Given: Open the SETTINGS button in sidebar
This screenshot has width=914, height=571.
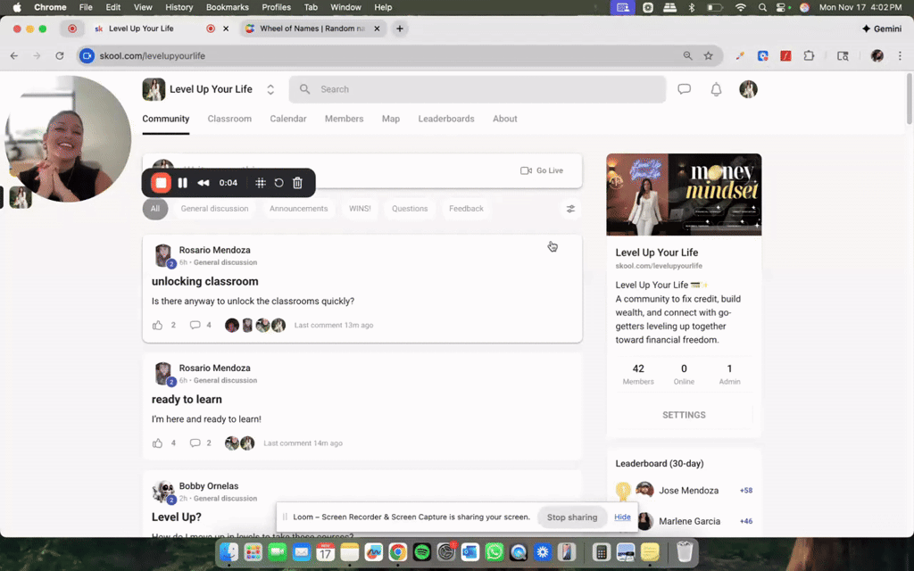Looking at the screenshot, I should click(x=684, y=415).
